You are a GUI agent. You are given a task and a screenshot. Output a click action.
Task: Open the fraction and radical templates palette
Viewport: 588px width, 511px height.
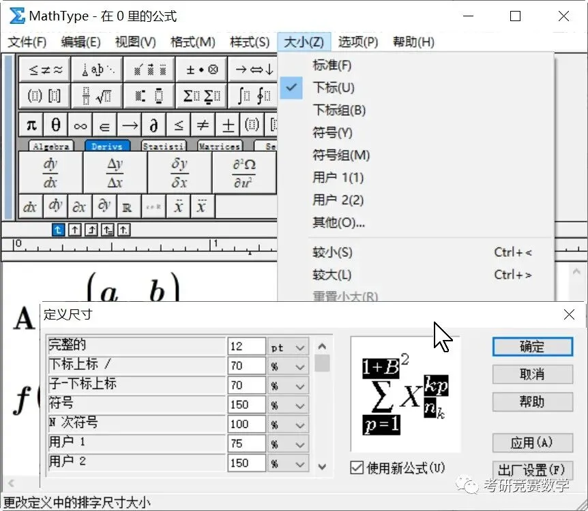point(97,96)
